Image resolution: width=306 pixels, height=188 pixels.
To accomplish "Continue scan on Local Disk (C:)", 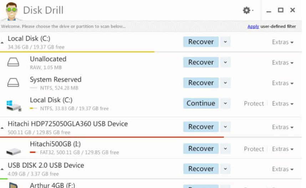I will click(201, 103).
